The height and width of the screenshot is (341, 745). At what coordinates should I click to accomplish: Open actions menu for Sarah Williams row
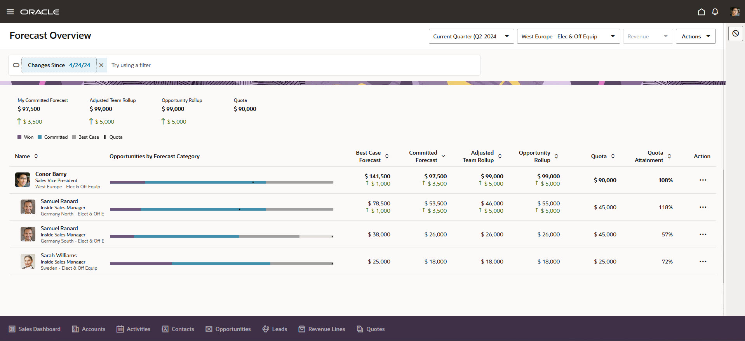click(703, 262)
